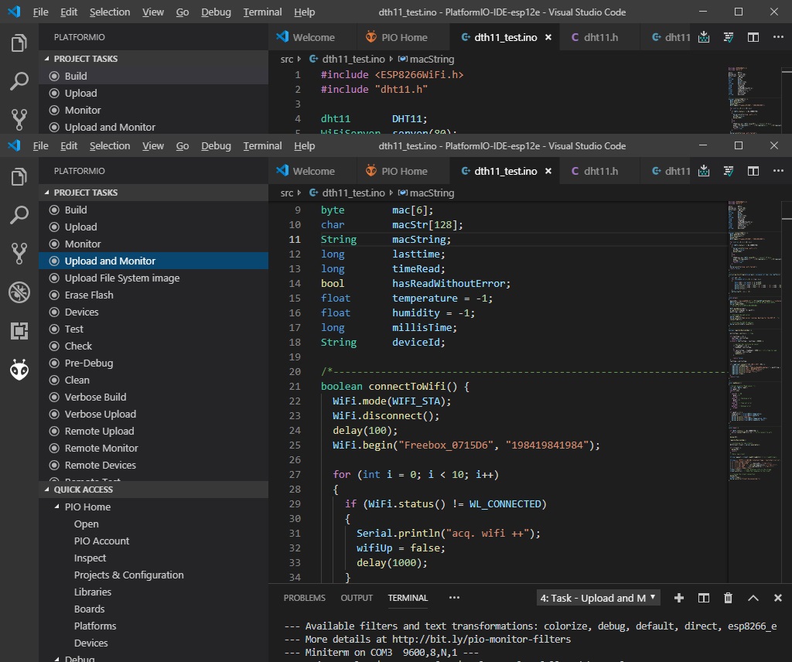Image resolution: width=792 pixels, height=662 pixels.
Task: Open Libraries in Quick Access
Action: pyautogui.click(x=93, y=592)
